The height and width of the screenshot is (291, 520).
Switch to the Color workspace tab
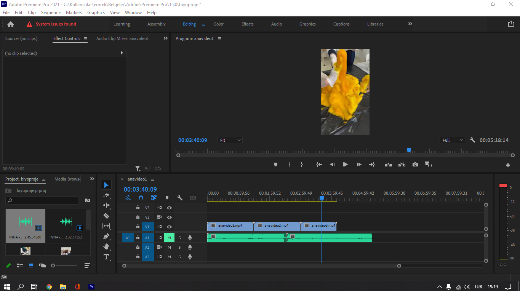[219, 24]
